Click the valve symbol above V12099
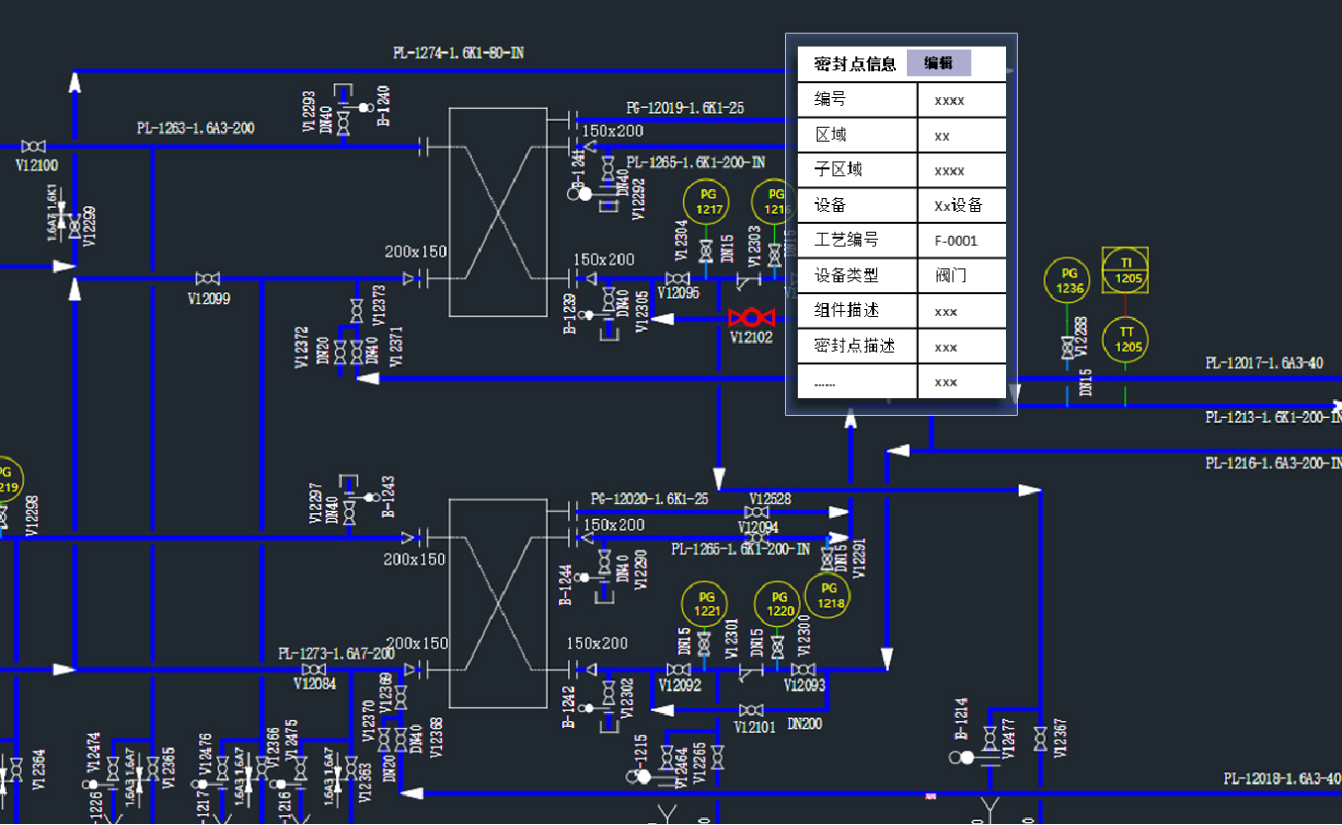The height and width of the screenshot is (825, 1342). tap(208, 279)
